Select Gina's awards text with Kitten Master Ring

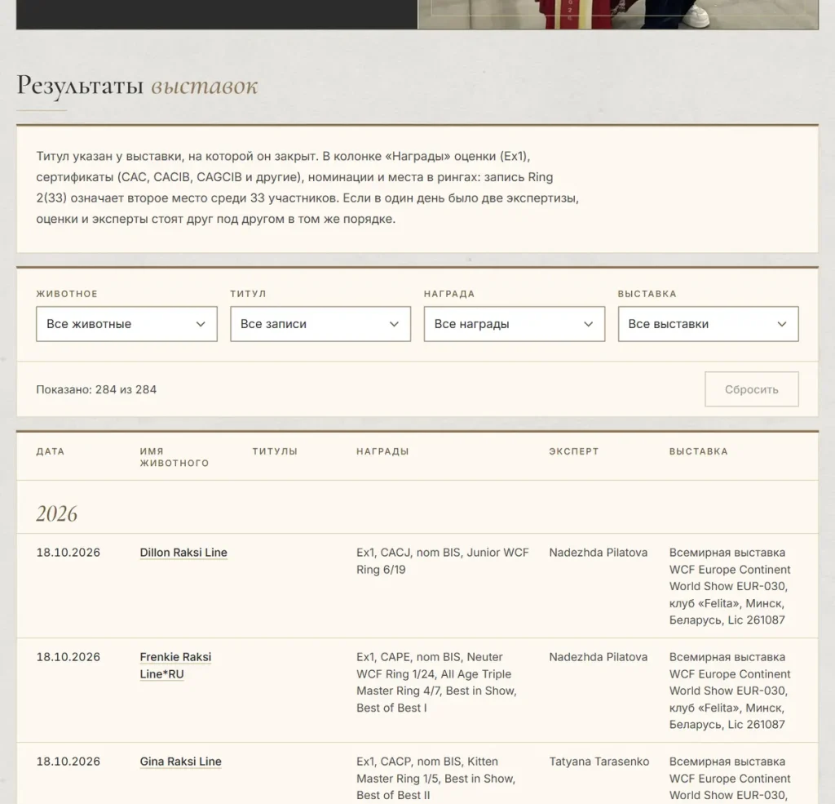click(436, 779)
